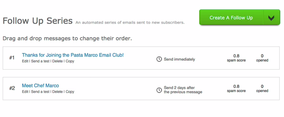Viewport: 284px width, 117px height.
Task: Open the Meet Chef Marco message
Action: coord(40,86)
